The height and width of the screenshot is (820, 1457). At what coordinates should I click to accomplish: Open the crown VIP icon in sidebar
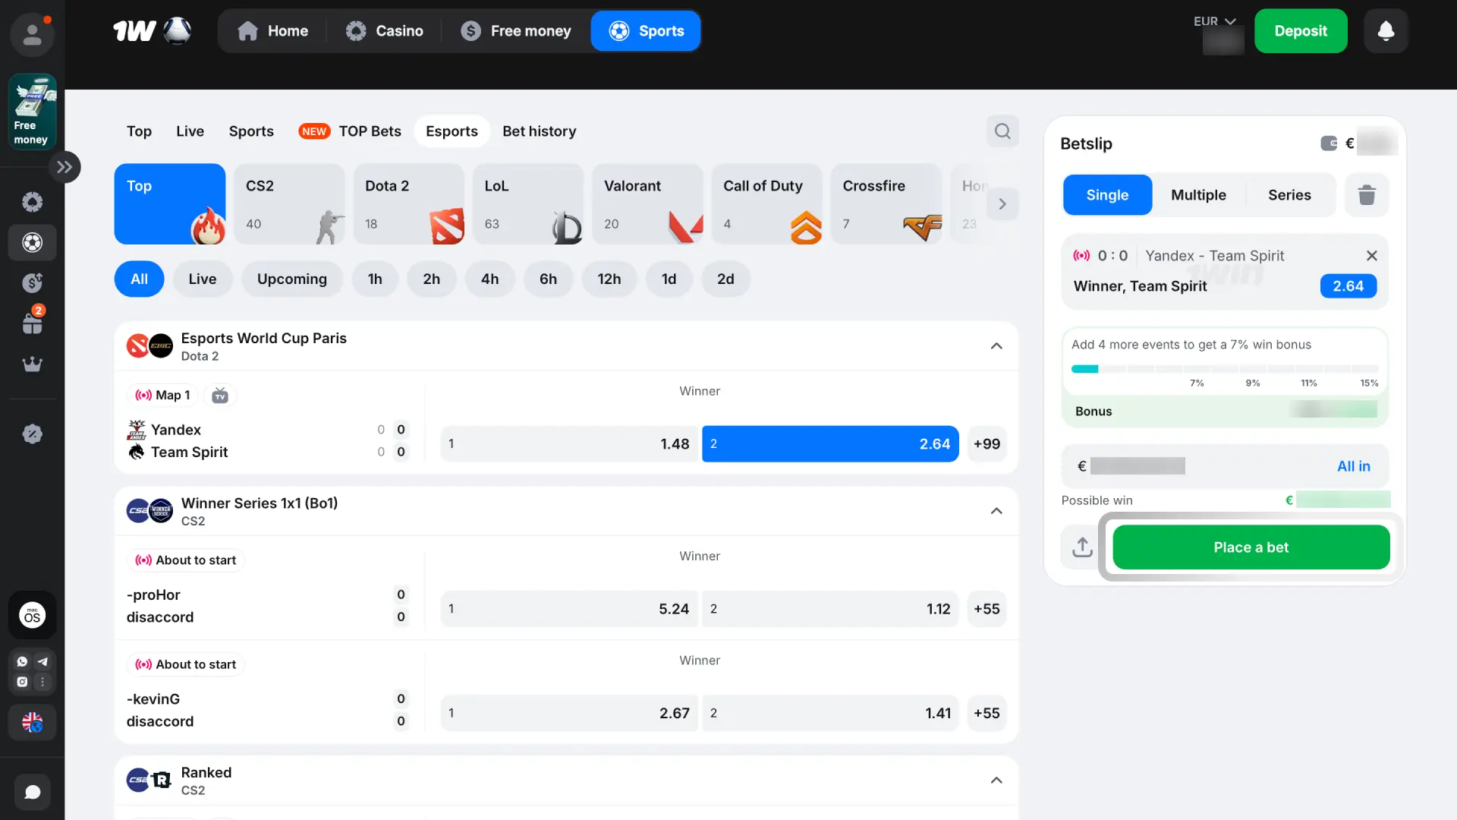click(x=32, y=364)
